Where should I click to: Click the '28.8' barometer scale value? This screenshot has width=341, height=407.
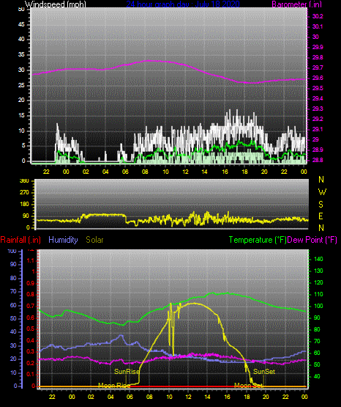(318, 160)
